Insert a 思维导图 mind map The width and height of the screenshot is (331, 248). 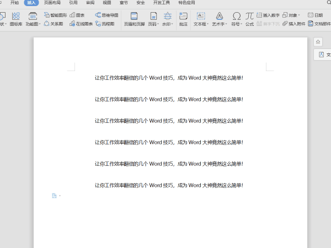[x=106, y=15]
